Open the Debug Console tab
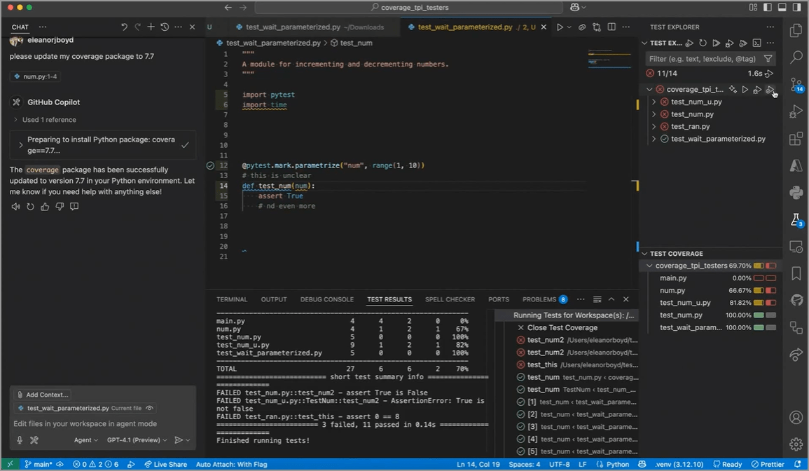 326,299
